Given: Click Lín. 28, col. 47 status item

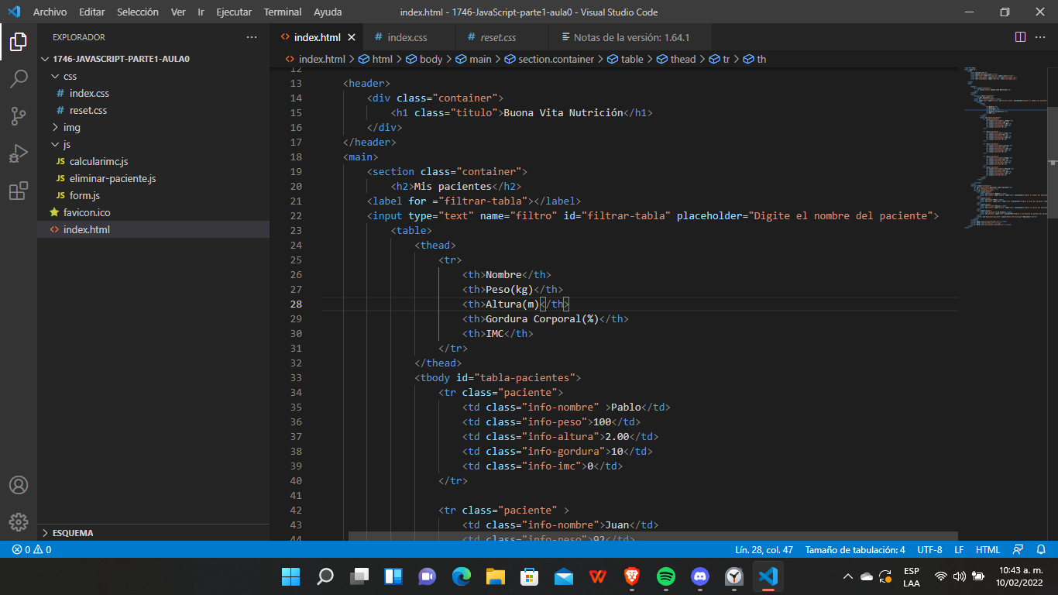Looking at the screenshot, I should [764, 550].
